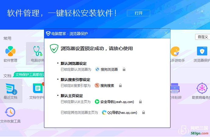
Task: Open the 勒索病毒免疫 tool icon
Action: pos(202,88)
